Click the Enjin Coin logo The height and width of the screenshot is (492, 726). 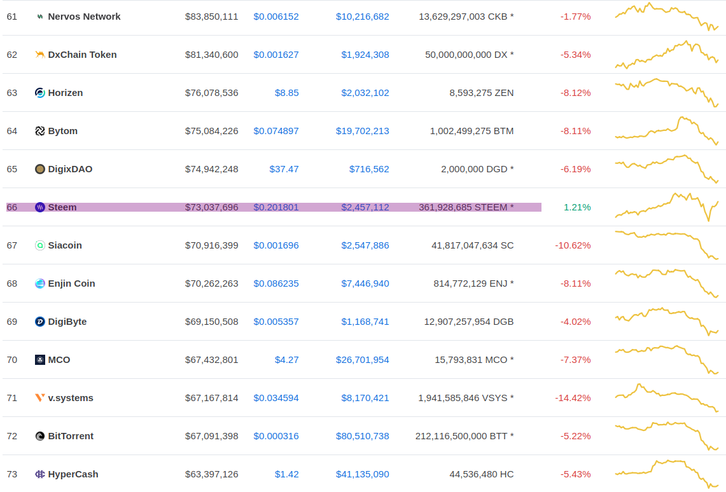pyautogui.click(x=39, y=284)
